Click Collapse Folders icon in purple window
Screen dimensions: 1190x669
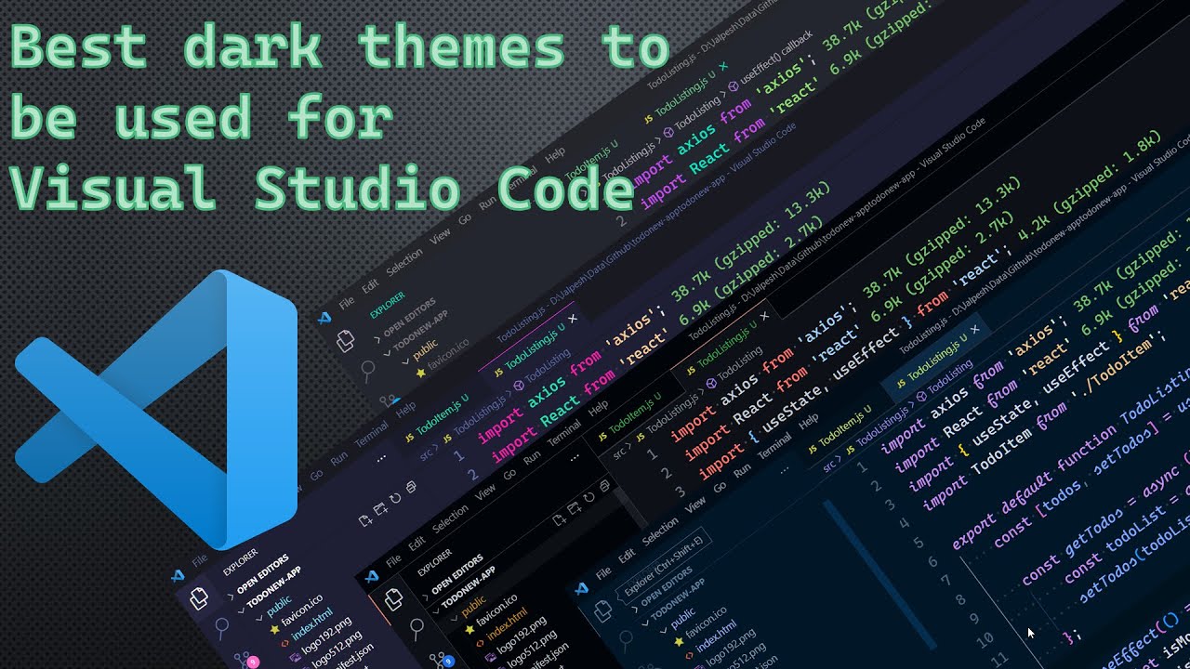point(412,487)
